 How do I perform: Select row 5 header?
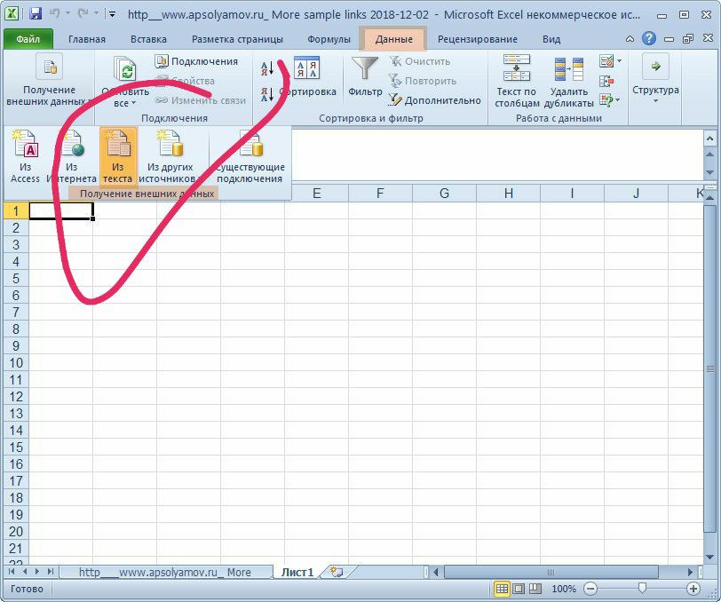click(16, 279)
